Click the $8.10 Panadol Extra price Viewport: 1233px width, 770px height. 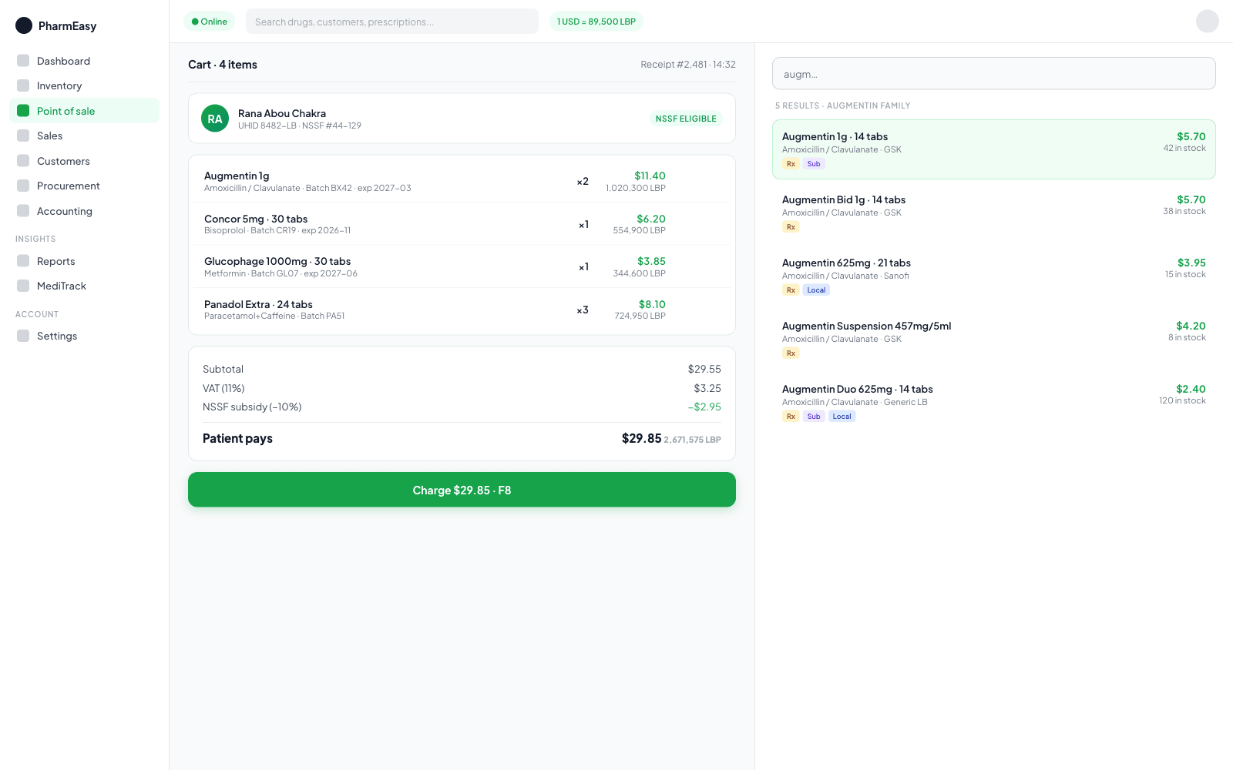(652, 304)
